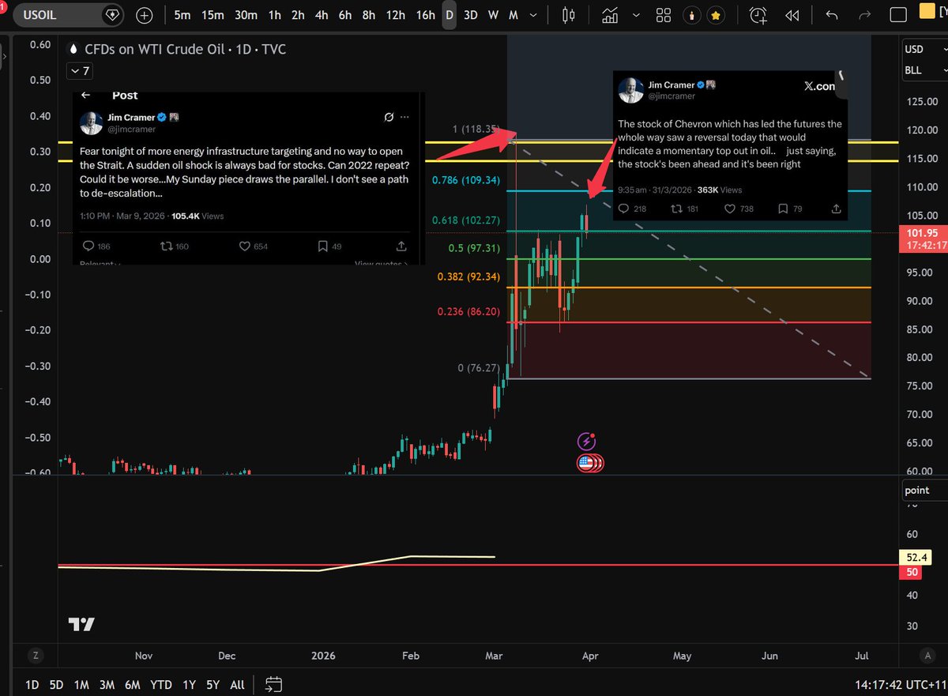Set range to 5D
948x696 pixels.
coord(56,684)
